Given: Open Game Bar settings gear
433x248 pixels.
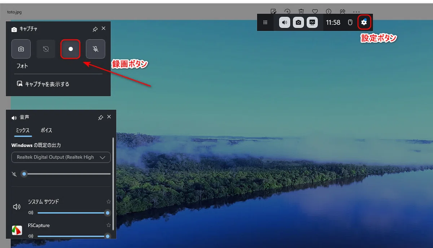Looking at the screenshot, I should pyautogui.click(x=364, y=22).
